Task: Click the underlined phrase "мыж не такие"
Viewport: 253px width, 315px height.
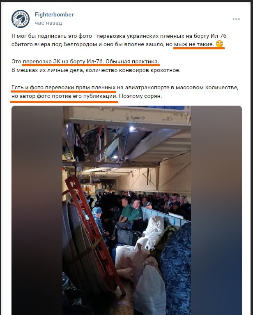Action: (193, 44)
